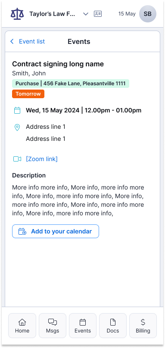The width and height of the screenshot is (165, 348).
Task: Open the [Zoom link] hyperlink
Action: [x=42, y=159]
